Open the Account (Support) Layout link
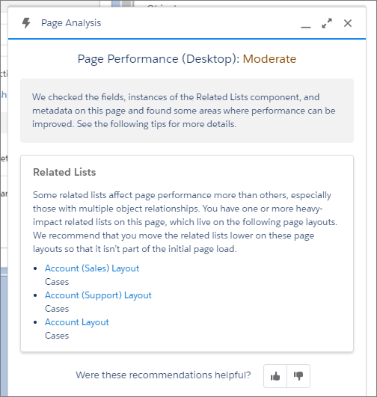The height and width of the screenshot is (397, 377). [98, 295]
